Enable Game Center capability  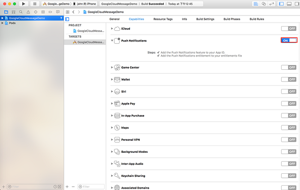[x=289, y=68]
